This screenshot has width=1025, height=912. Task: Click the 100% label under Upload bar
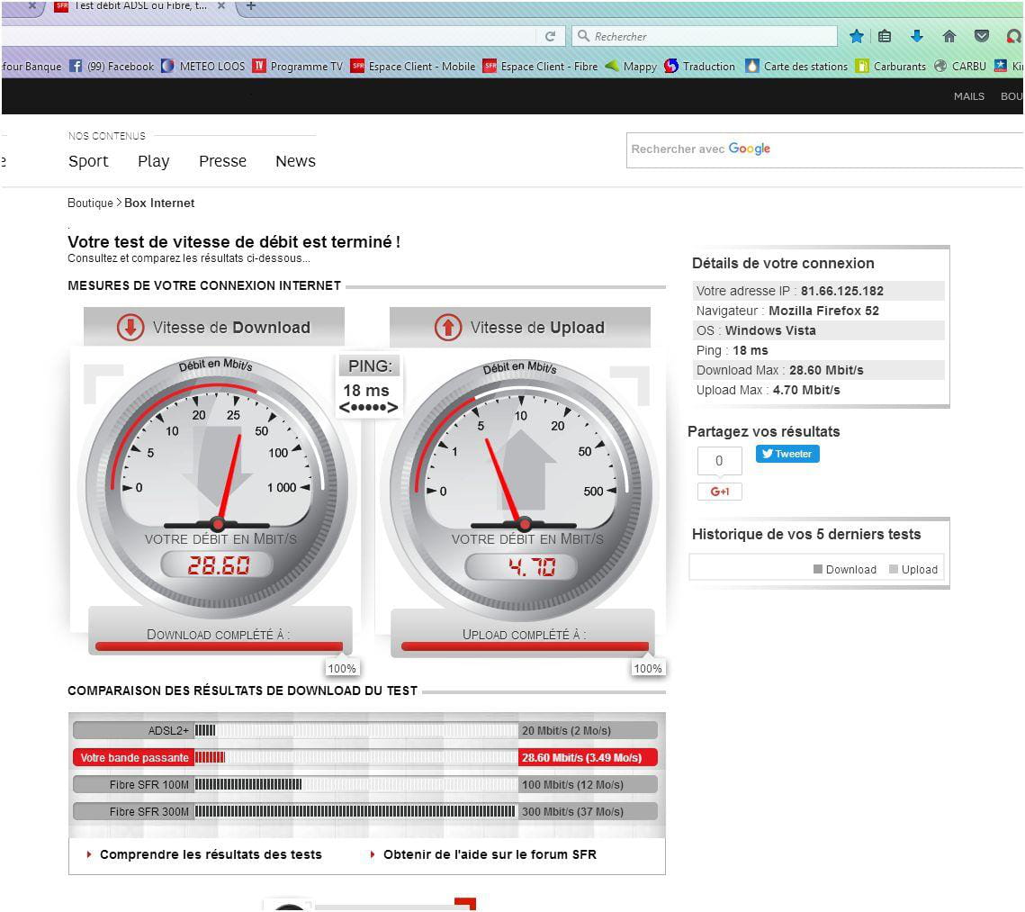[x=648, y=668]
